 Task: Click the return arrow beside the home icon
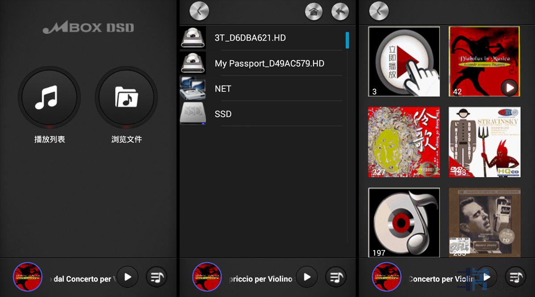point(340,12)
